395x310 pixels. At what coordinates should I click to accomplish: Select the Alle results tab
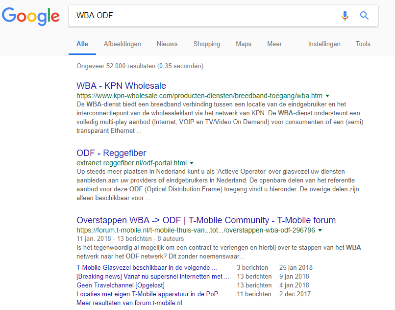pyautogui.click(x=82, y=44)
